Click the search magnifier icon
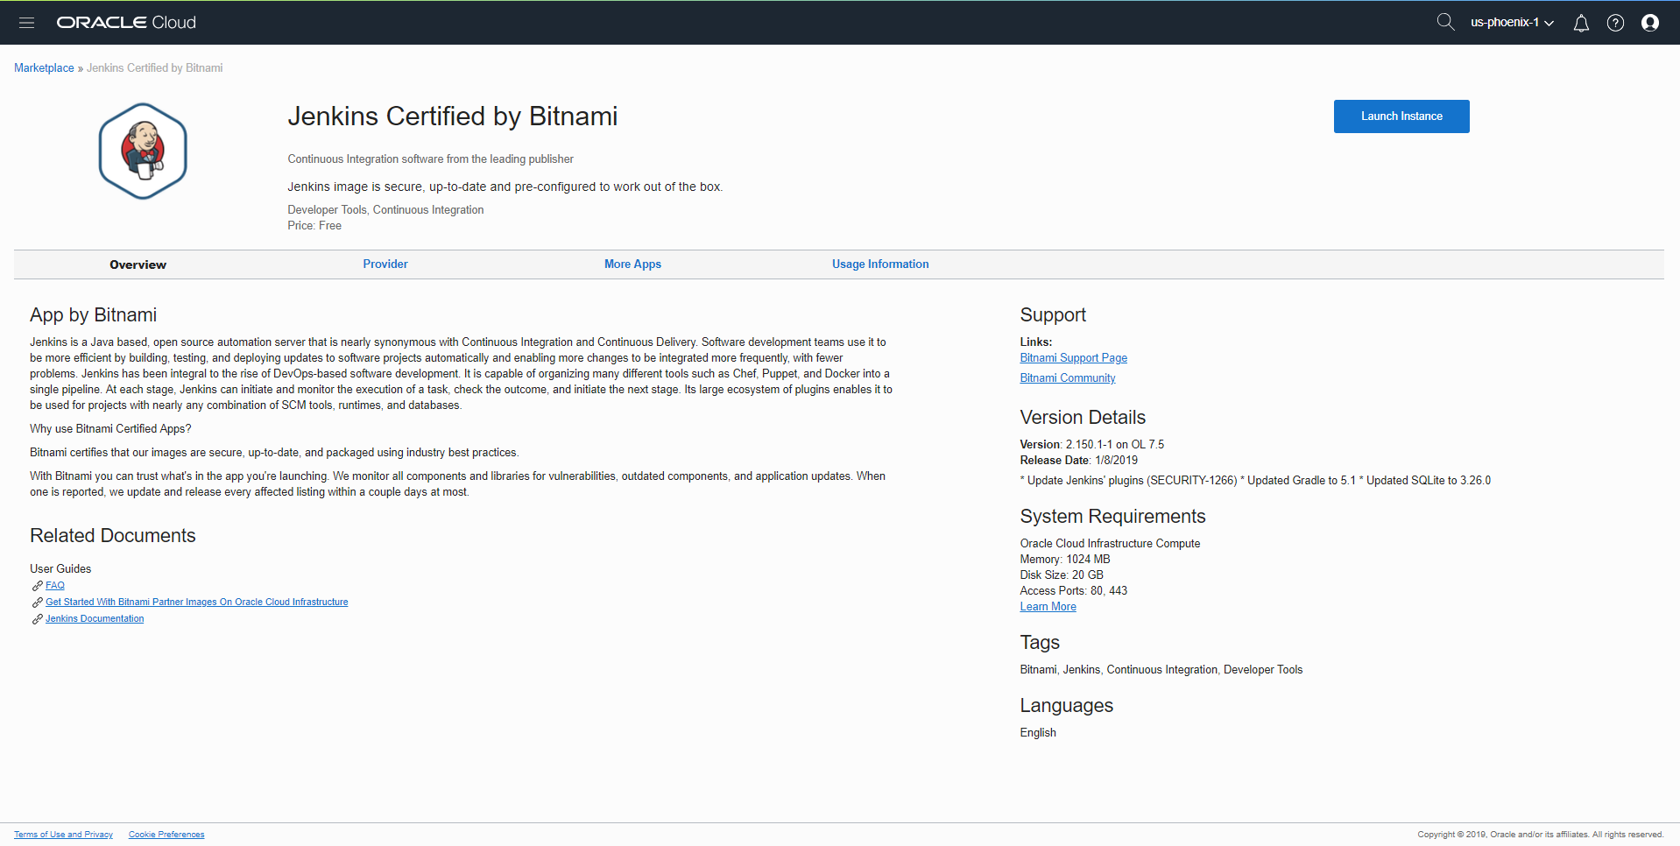1680x846 pixels. click(x=1445, y=22)
